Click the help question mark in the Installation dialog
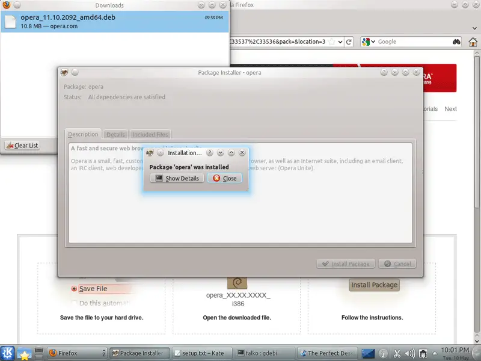Image resolution: width=481 pixels, height=361 pixels. coord(209,153)
